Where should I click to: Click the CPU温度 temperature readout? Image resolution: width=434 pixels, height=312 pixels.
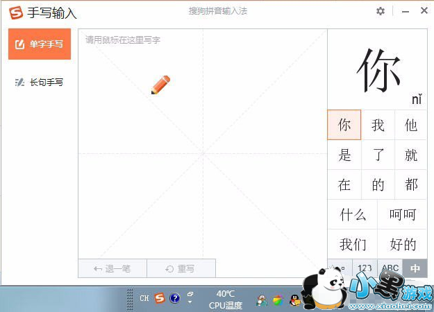226,300
